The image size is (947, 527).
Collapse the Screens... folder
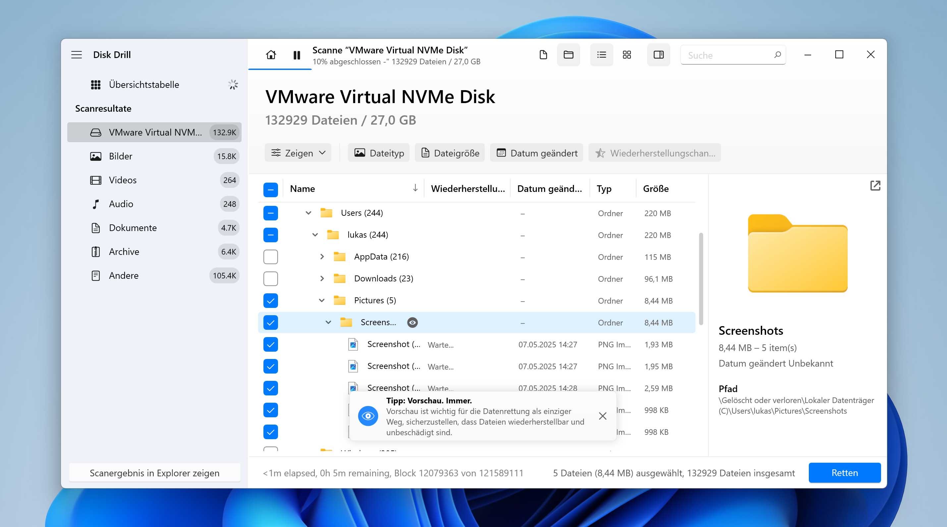328,322
